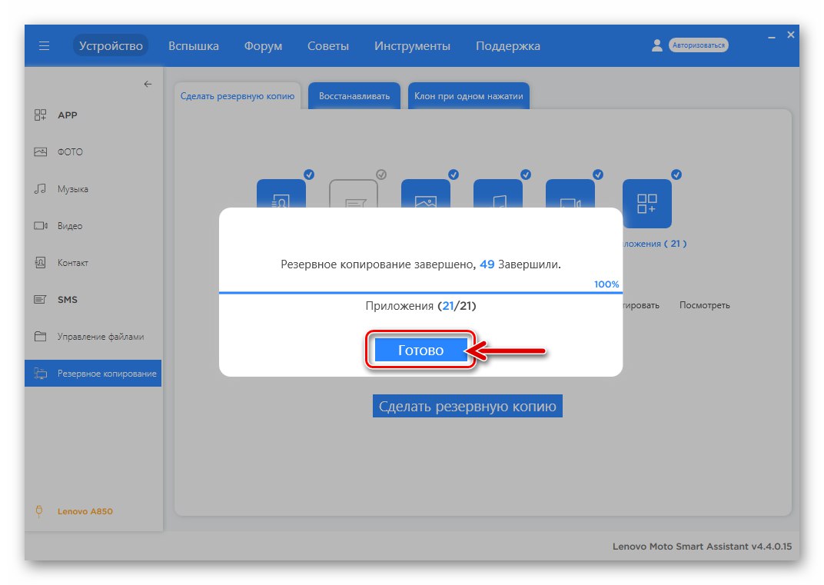Click the Резервное копирование завершено message
The height and width of the screenshot is (585, 824).
point(420,264)
